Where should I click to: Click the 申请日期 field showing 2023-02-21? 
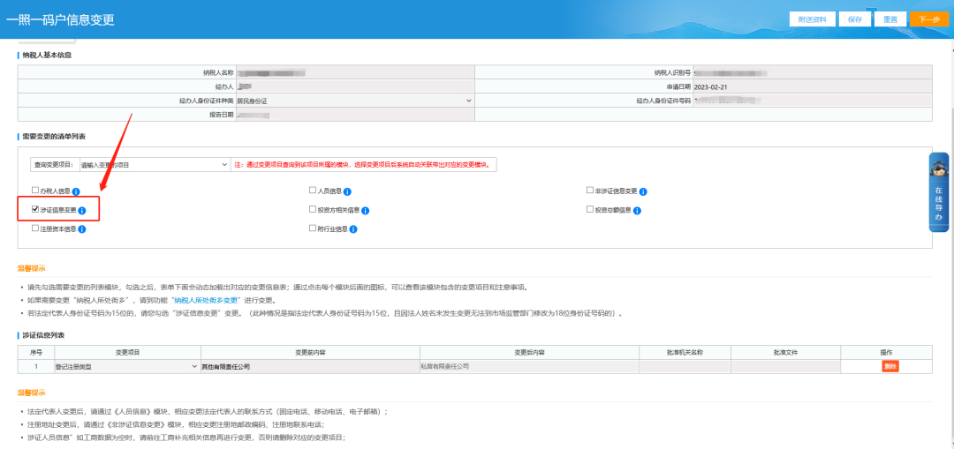(x=813, y=86)
